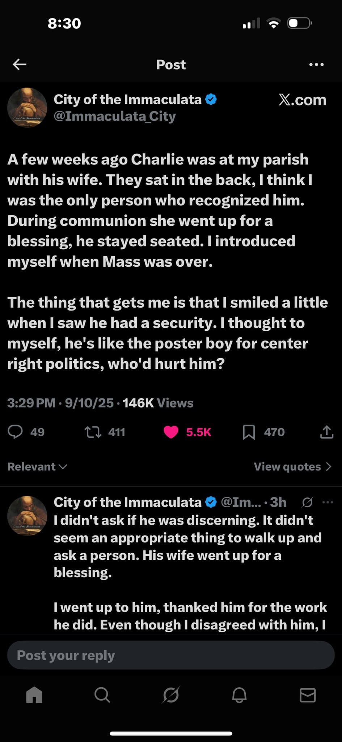This screenshot has width=342, height=742.
Task: Tap the @Immaculata_City handle
Action: [115, 116]
